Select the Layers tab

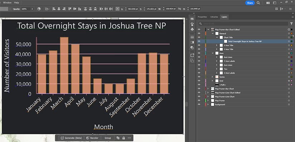[224, 17]
